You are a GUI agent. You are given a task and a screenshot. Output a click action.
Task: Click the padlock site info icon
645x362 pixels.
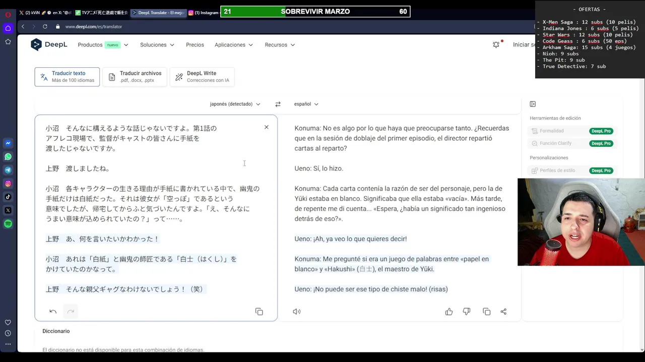[58, 26]
